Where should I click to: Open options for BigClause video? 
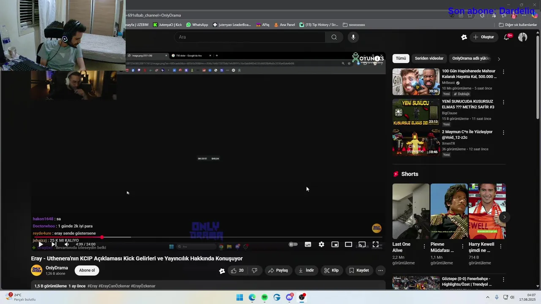[503, 102]
